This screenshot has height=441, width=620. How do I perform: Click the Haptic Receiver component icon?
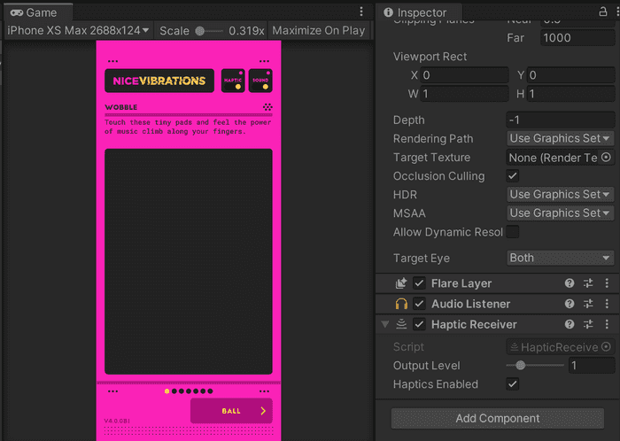[401, 324]
